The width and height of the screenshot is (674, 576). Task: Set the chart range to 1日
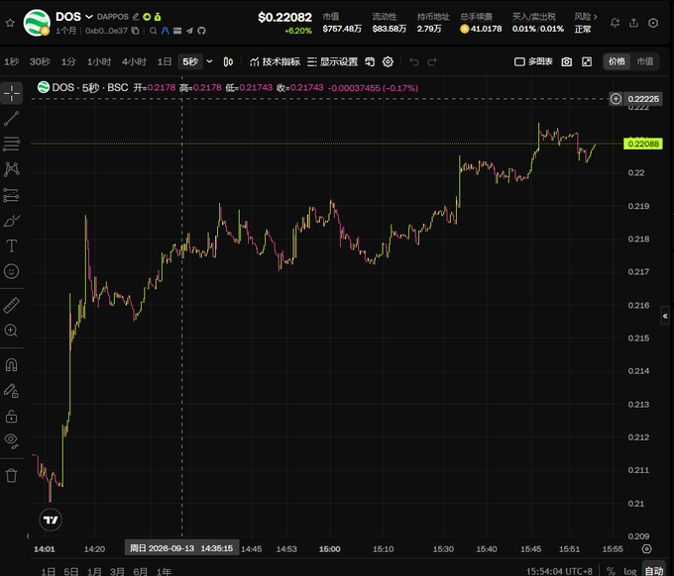(48, 571)
